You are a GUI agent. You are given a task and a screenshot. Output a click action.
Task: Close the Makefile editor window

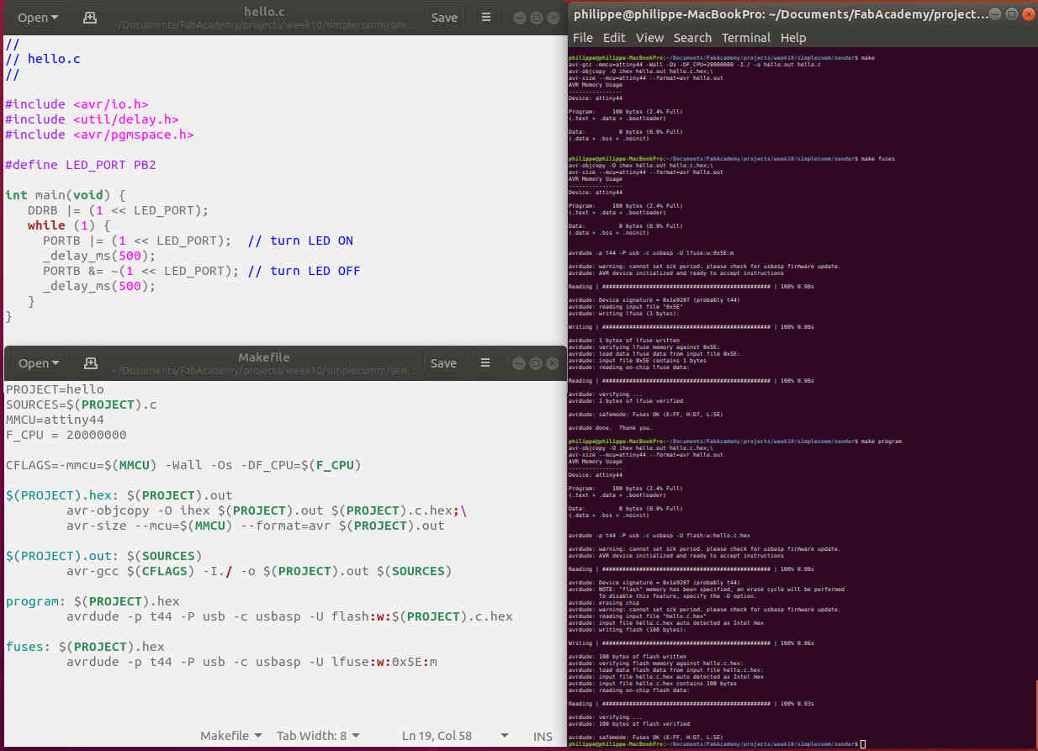pos(553,363)
